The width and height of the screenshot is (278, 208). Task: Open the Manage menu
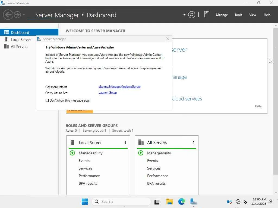coord(222,15)
